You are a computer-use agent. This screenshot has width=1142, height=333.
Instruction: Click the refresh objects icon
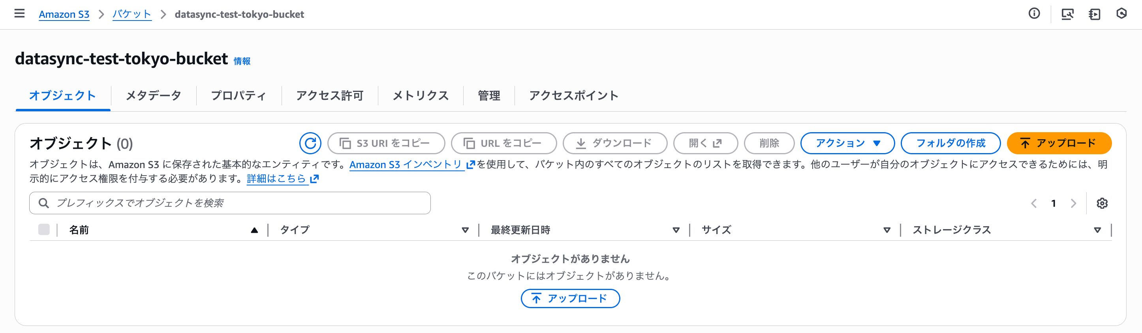click(310, 143)
